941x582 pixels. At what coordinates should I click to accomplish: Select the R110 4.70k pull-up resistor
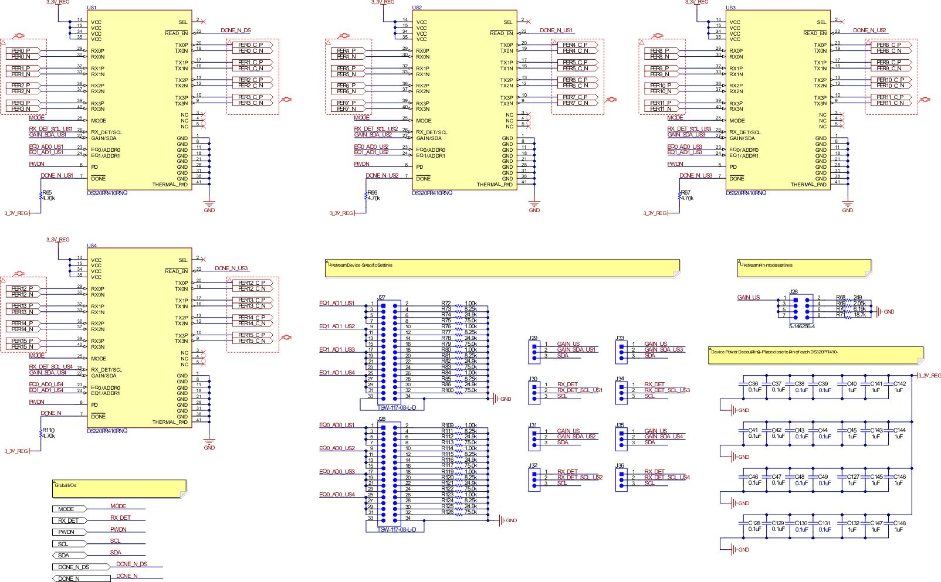(41, 433)
